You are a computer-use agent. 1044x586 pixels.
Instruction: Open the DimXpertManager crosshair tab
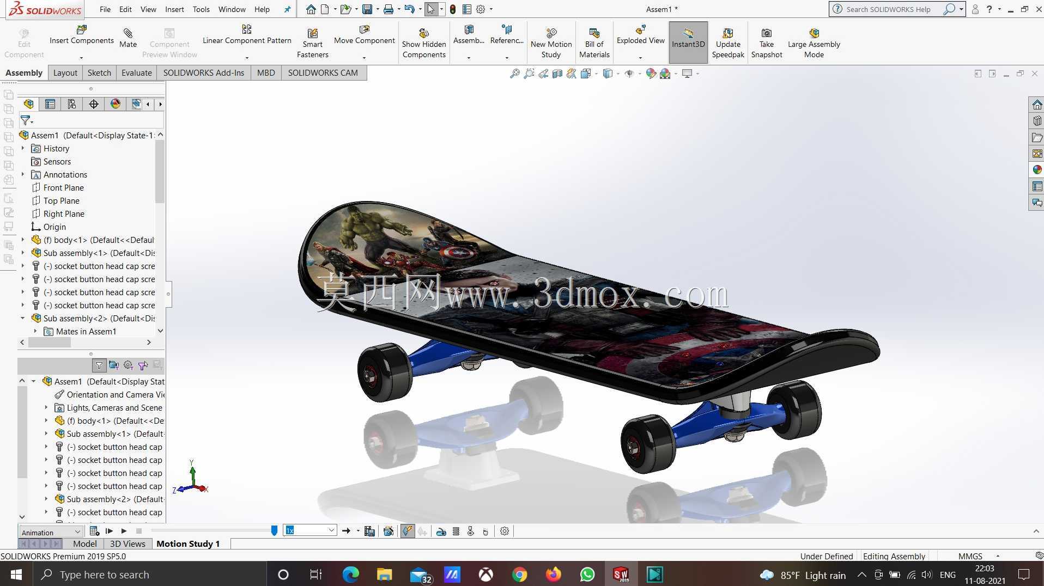[94, 104]
